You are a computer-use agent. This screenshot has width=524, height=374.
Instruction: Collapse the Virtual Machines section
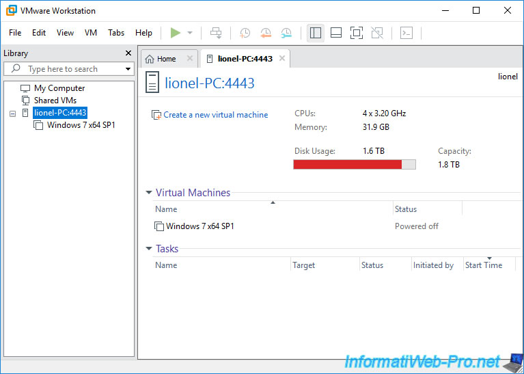coord(149,192)
